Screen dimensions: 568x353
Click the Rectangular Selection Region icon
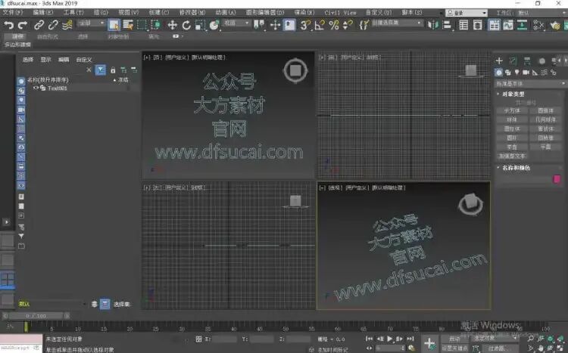click(142, 25)
